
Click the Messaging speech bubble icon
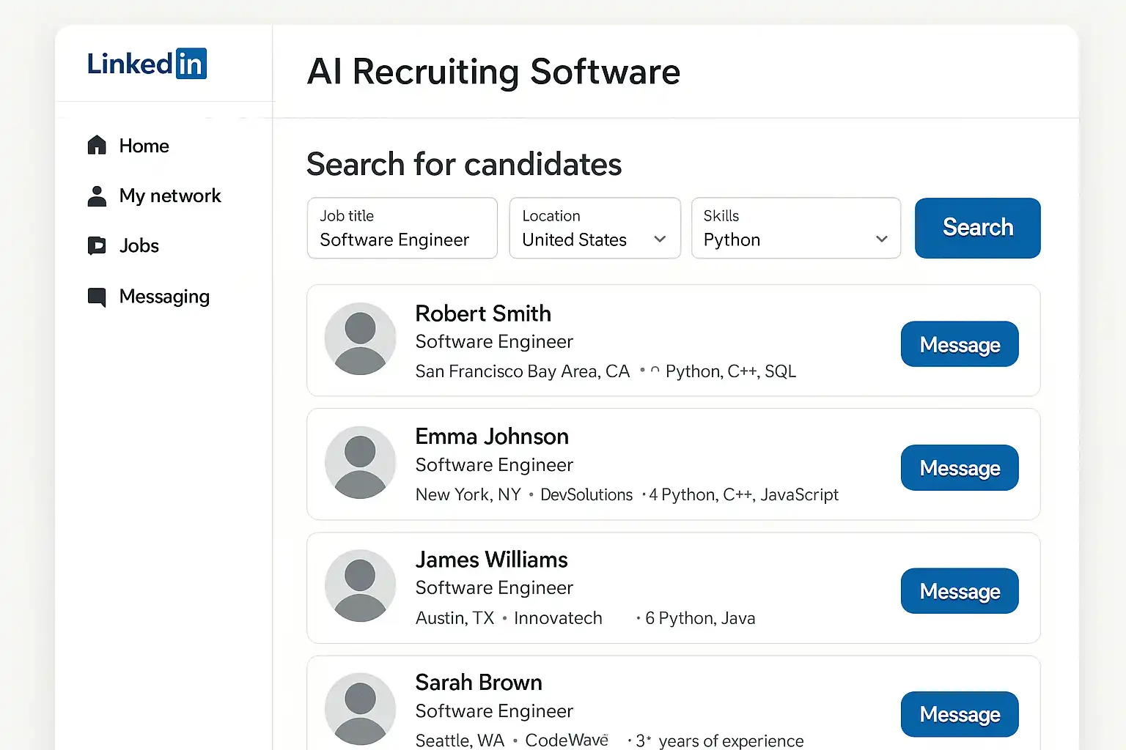pos(97,297)
